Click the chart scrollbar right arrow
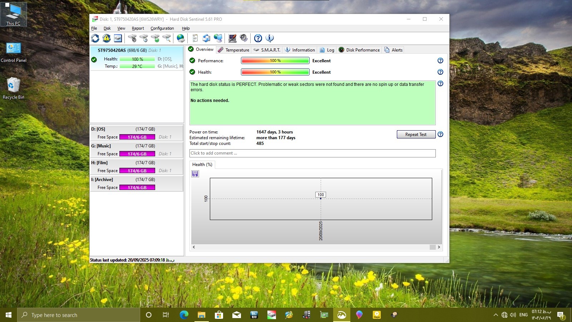Image resolution: width=572 pixels, height=322 pixels. [x=439, y=247]
